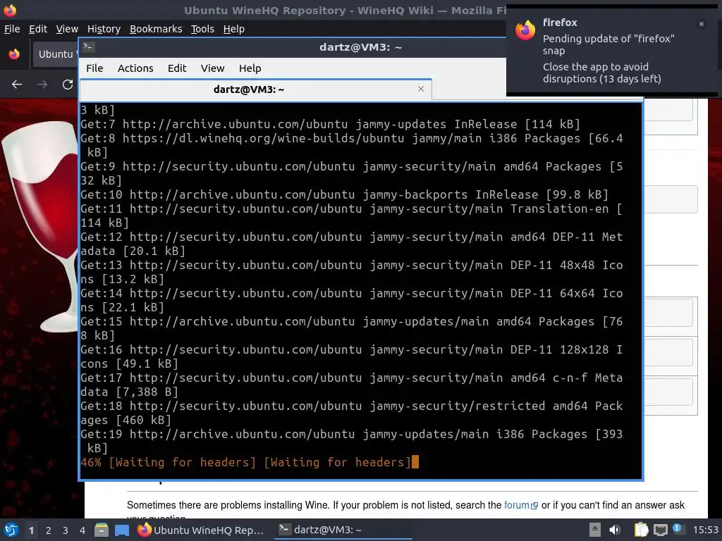The height and width of the screenshot is (541, 722).
Task: Click the 'Get:19' archive.ubuntu.com terminal line
Action: pos(351,441)
